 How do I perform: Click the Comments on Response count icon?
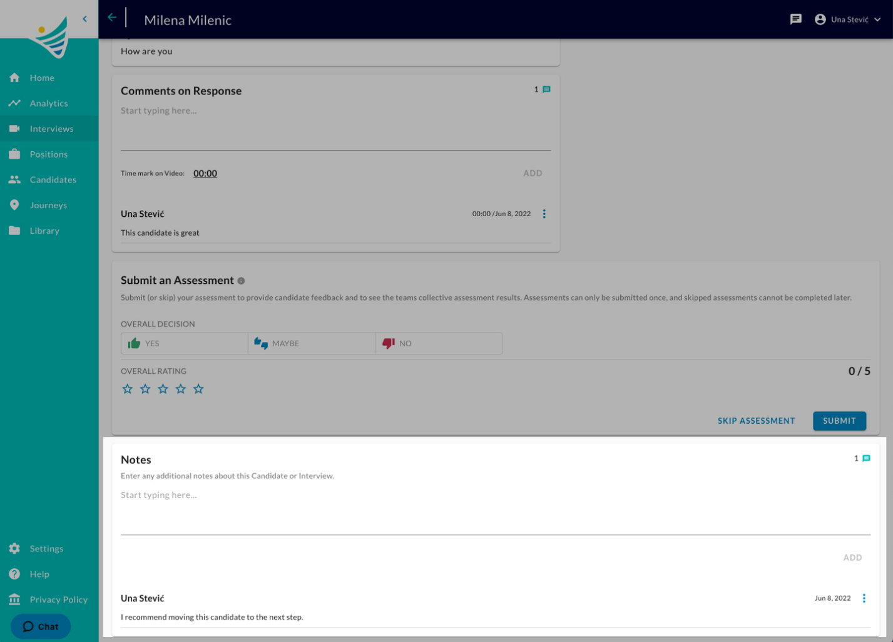pos(546,89)
